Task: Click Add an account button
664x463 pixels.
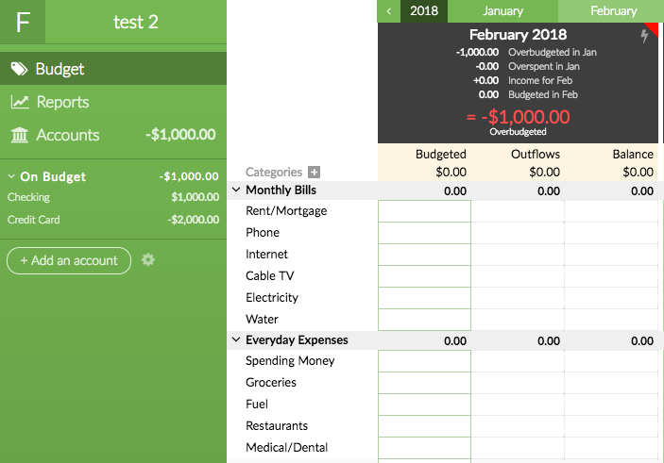Action: tap(69, 260)
